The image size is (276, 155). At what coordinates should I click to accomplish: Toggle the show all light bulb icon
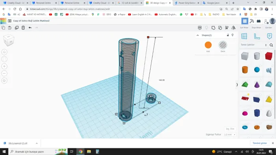pyautogui.click(x=207, y=28)
